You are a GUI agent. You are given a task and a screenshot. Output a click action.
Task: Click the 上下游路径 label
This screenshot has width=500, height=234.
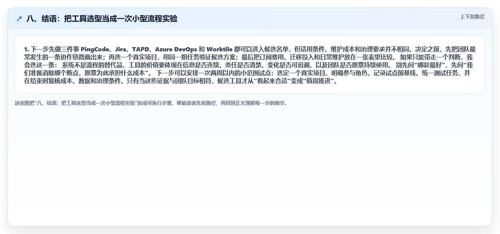point(472,17)
